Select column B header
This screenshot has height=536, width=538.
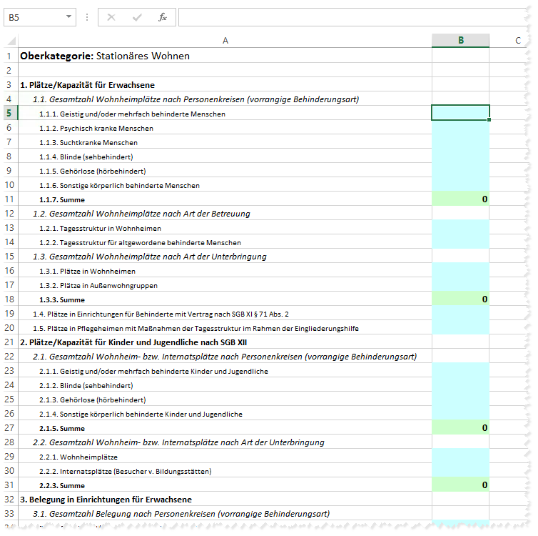point(460,41)
